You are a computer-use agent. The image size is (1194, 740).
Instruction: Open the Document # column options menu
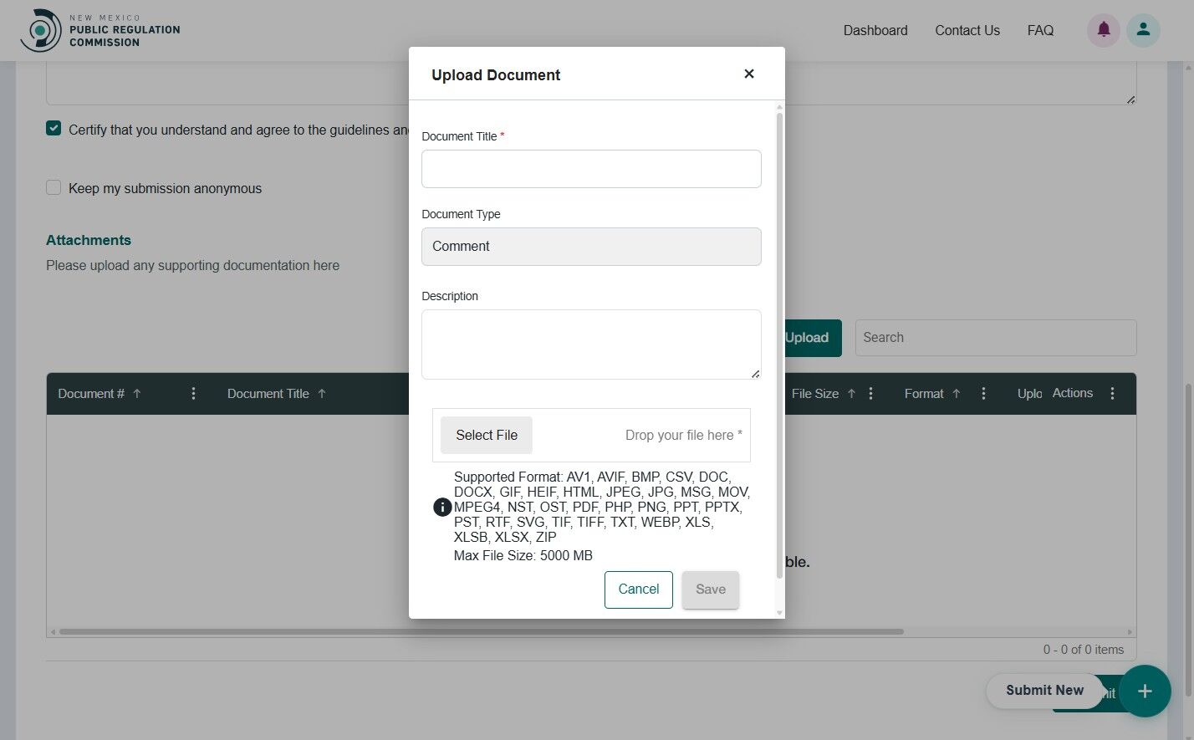click(193, 393)
